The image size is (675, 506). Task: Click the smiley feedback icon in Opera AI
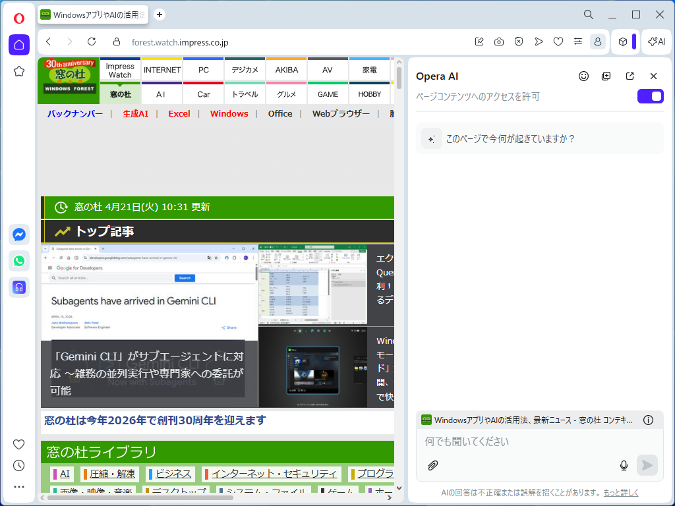pyautogui.click(x=583, y=76)
